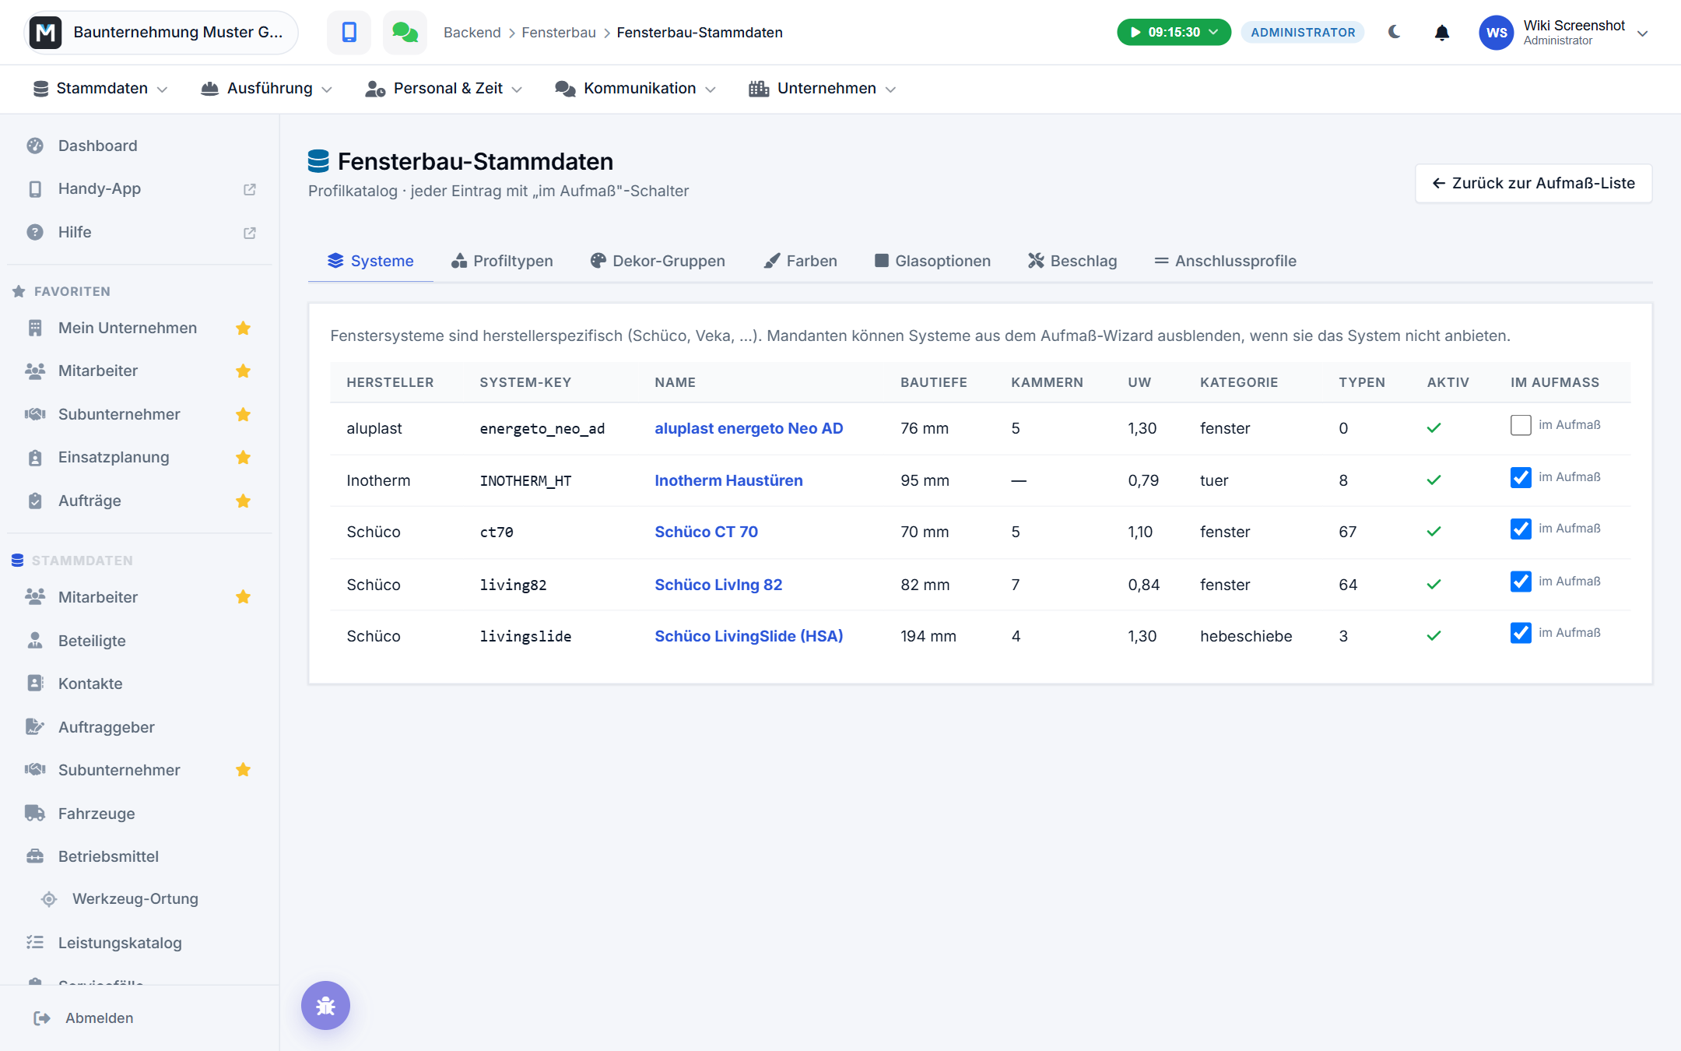Image resolution: width=1681 pixels, height=1051 pixels.
Task: Uncheck im Aufmaß for Schüco LivingSlide
Action: click(x=1521, y=633)
